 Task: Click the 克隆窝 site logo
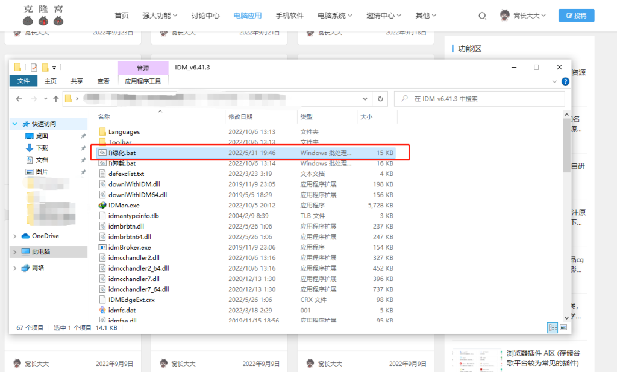pyautogui.click(x=43, y=15)
